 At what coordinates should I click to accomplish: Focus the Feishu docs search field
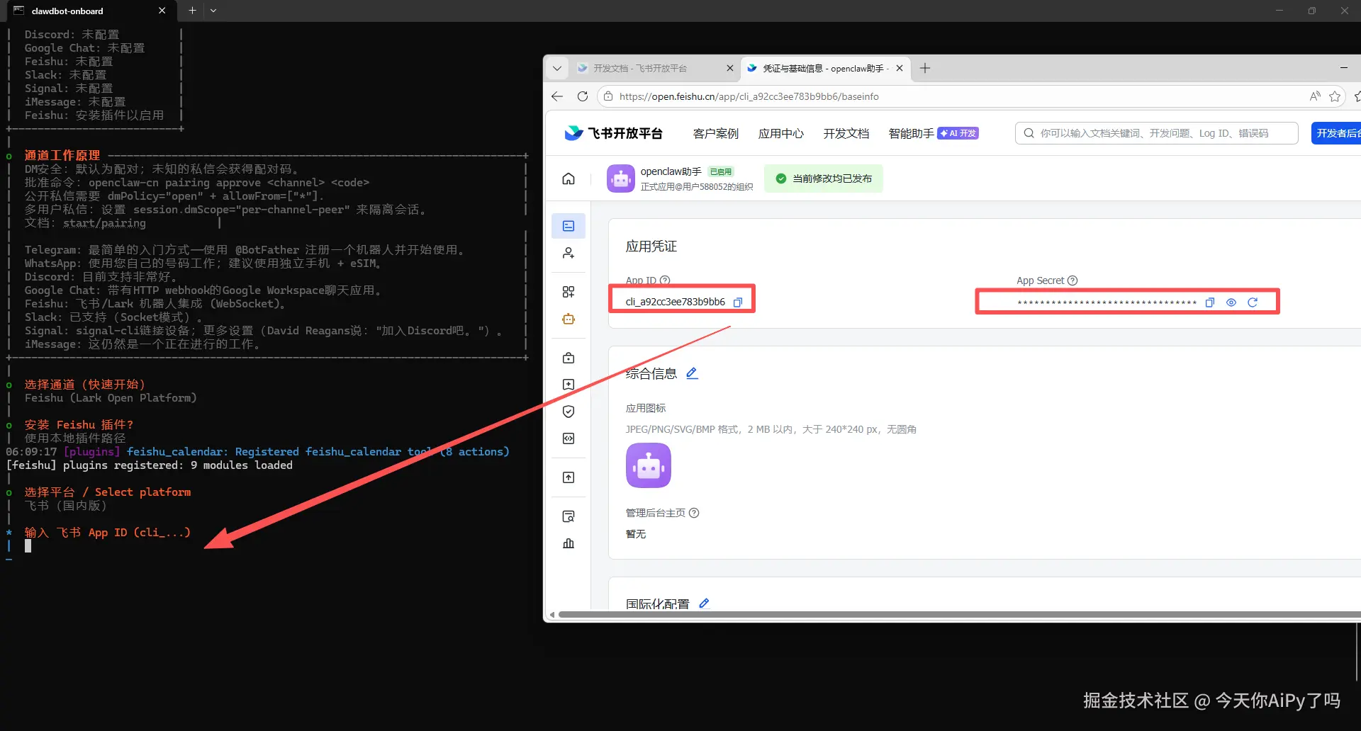coord(1157,133)
